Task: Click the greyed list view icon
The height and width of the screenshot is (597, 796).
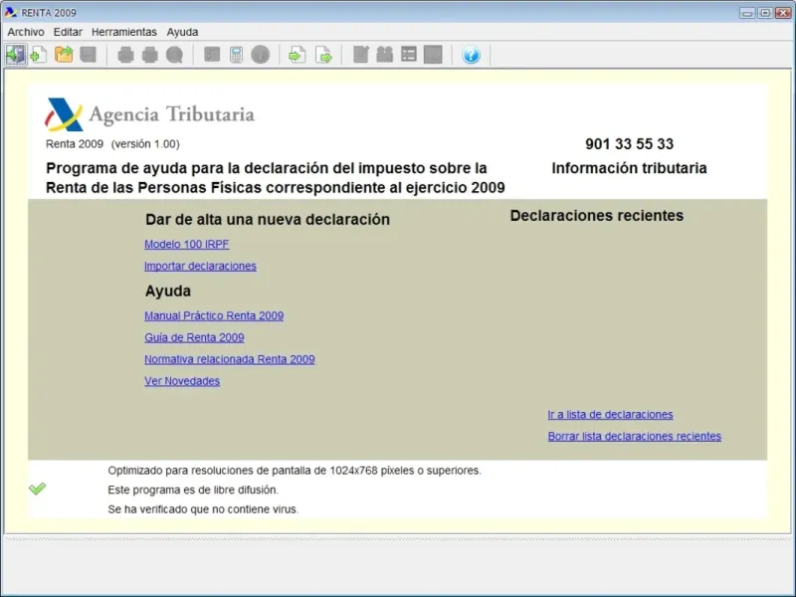Action: click(409, 55)
